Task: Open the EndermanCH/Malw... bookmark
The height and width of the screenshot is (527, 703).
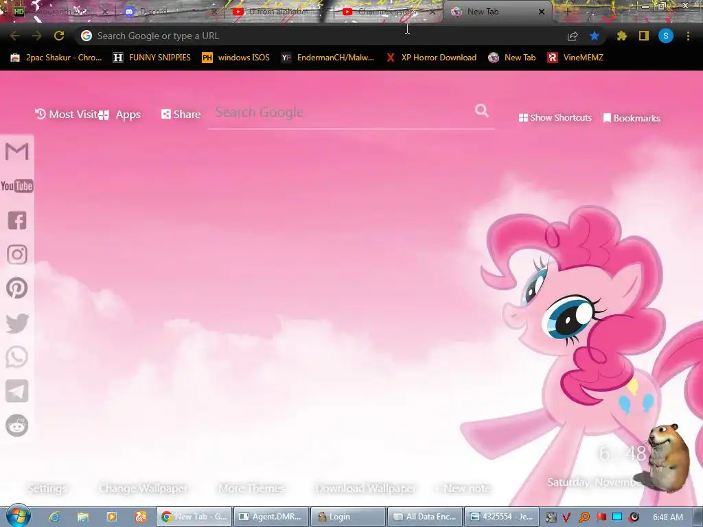Action: click(x=327, y=58)
